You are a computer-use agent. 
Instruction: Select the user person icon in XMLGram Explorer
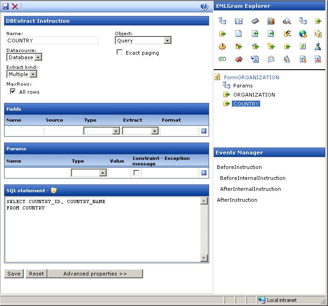[318, 46]
